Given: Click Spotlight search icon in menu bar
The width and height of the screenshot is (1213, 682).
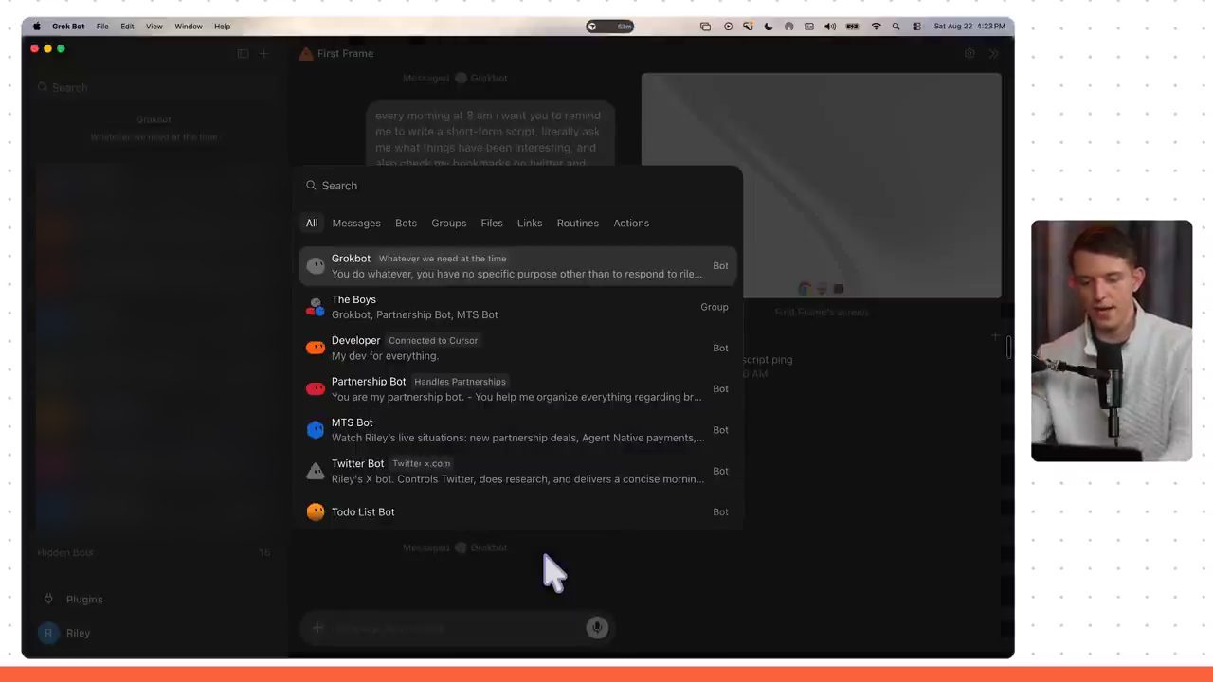Looking at the screenshot, I should (x=896, y=27).
